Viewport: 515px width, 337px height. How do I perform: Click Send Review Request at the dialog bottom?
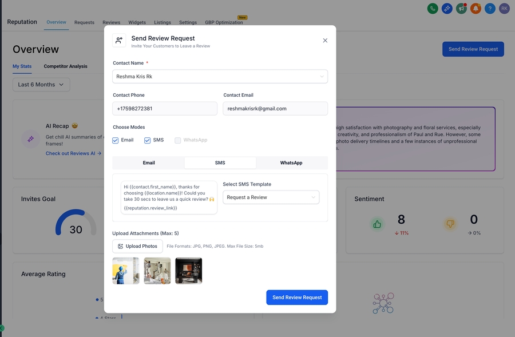click(297, 298)
